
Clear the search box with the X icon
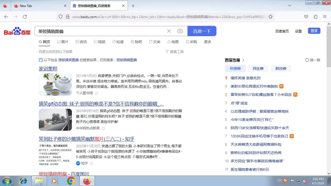coord(169,31)
